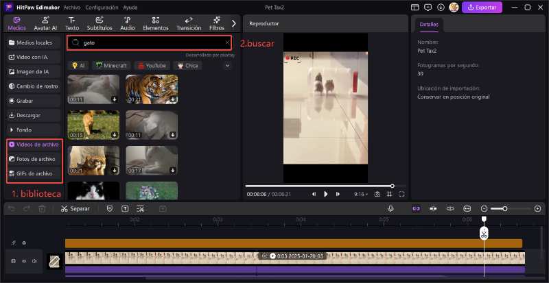
Task: Go to the previous frame in player
Action: [x=314, y=194]
